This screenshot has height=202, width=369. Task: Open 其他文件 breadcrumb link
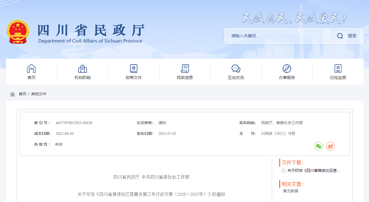(39, 94)
